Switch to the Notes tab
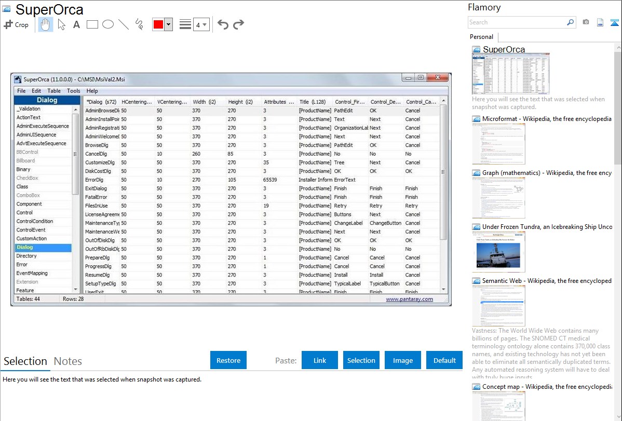The image size is (622, 421). (68, 361)
